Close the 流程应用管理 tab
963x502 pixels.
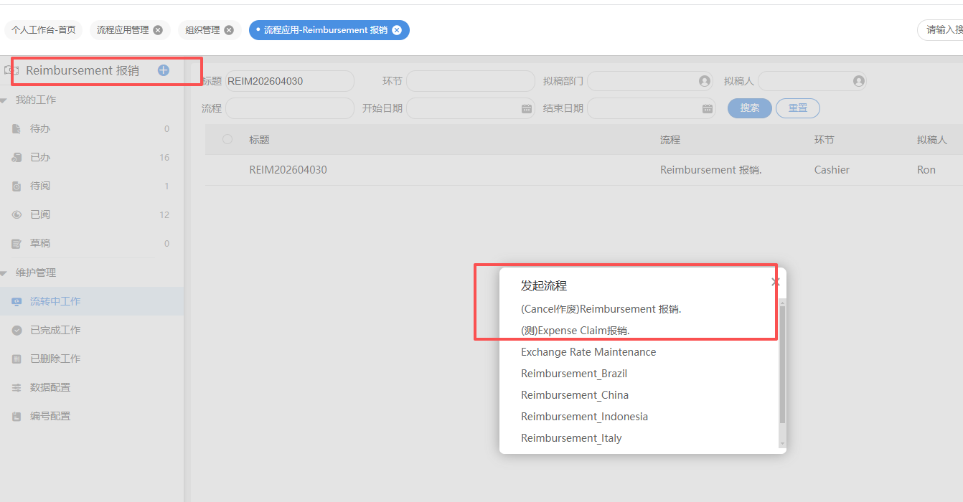pos(158,30)
